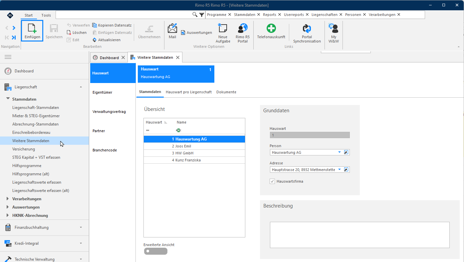Open the Mail envelope icon

(x=172, y=28)
